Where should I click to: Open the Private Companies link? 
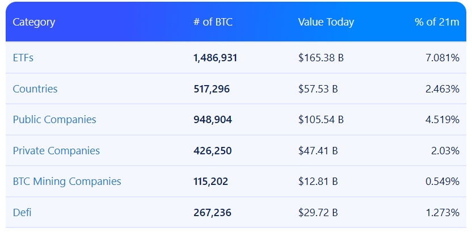coord(56,151)
